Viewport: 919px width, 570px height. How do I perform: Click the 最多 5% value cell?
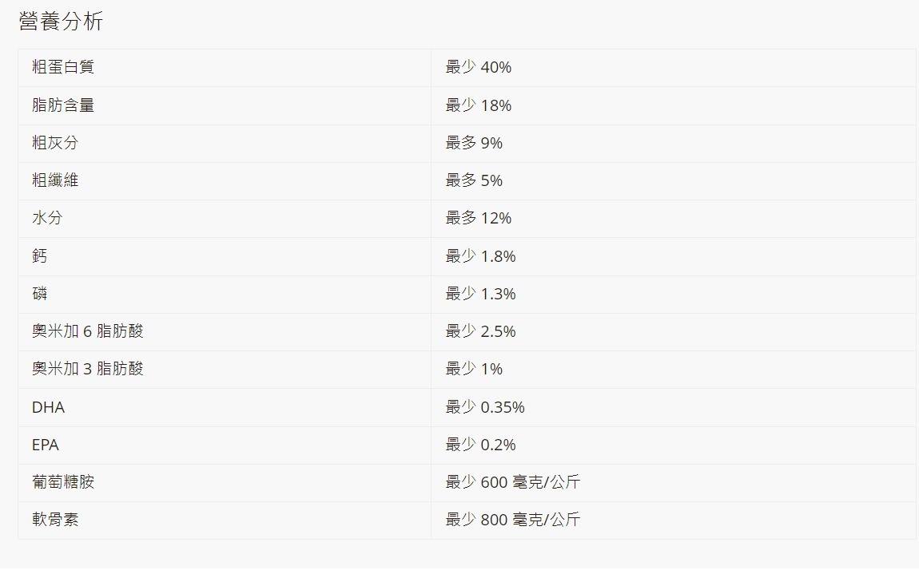[x=474, y=180]
